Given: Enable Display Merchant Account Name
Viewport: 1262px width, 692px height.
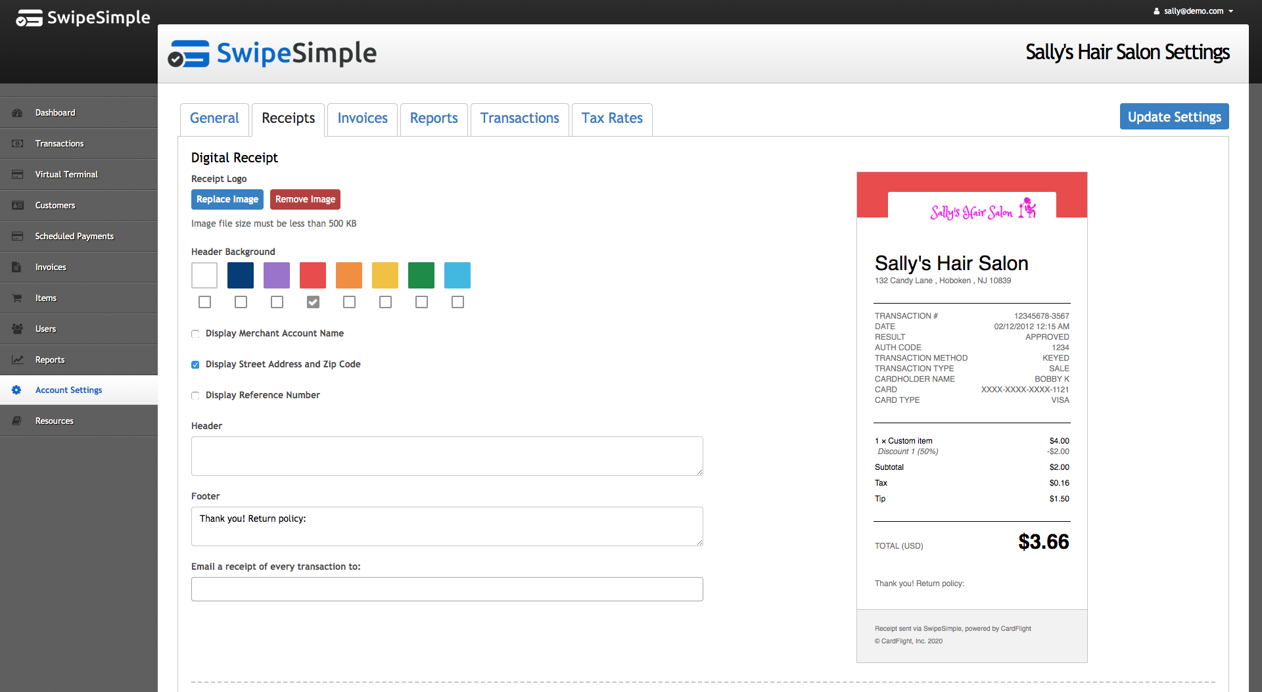Looking at the screenshot, I should tap(195, 334).
